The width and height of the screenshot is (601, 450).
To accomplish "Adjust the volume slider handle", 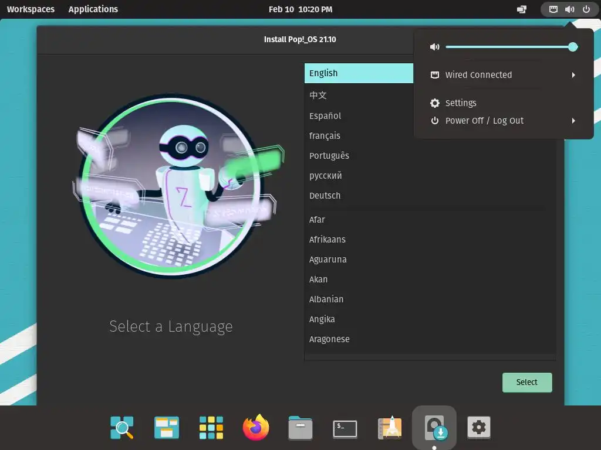I will pyautogui.click(x=573, y=47).
